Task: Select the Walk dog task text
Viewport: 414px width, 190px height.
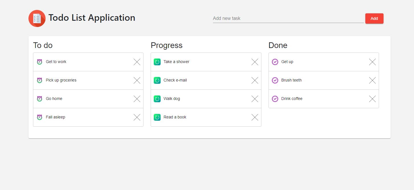Action: 172,99
